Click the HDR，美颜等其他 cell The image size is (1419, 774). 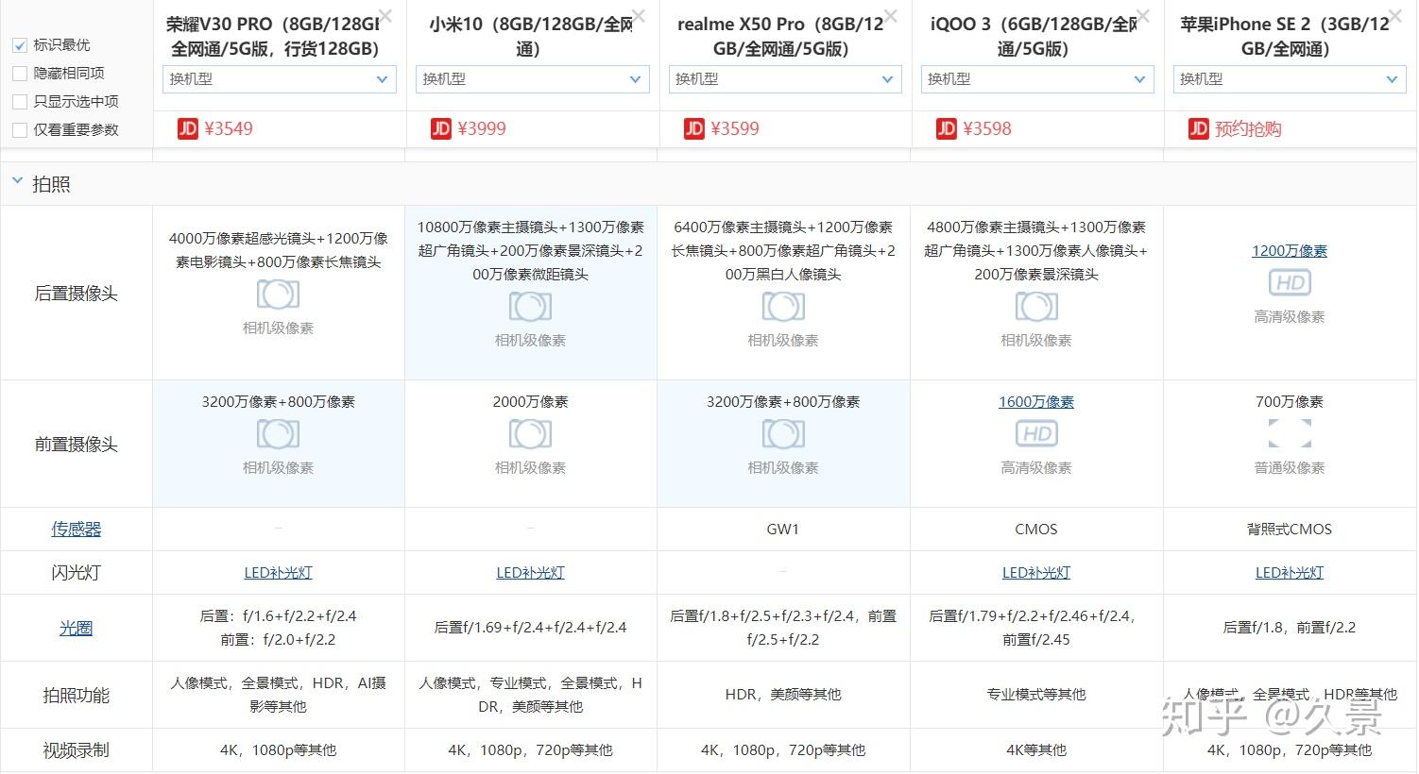click(783, 694)
